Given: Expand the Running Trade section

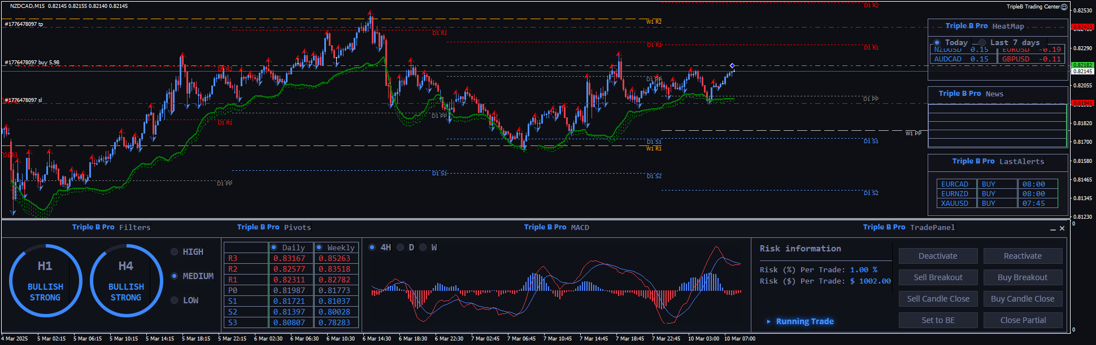Looking at the screenshot, I should 769,321.
